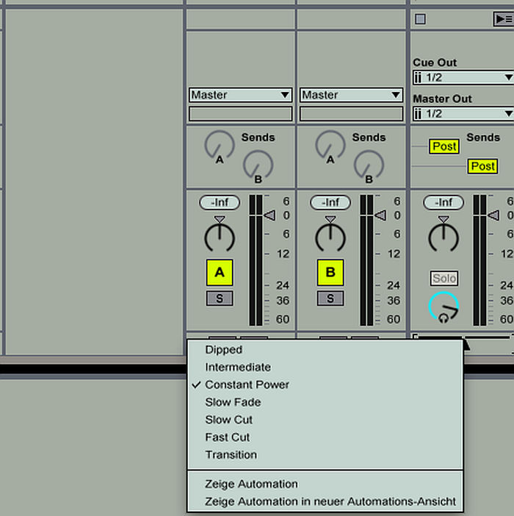The image size is (514, 516).
Task: Click the master Solo button
Action: click(x=444, y=278)
